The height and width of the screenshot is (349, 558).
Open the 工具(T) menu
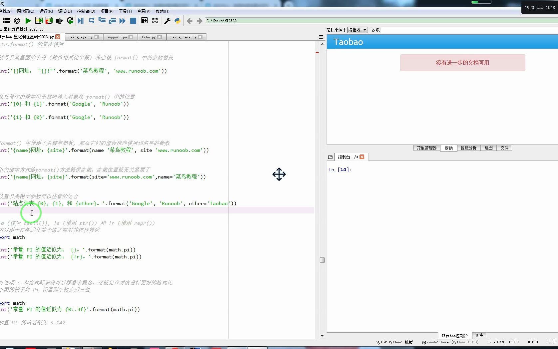point(125,11)
